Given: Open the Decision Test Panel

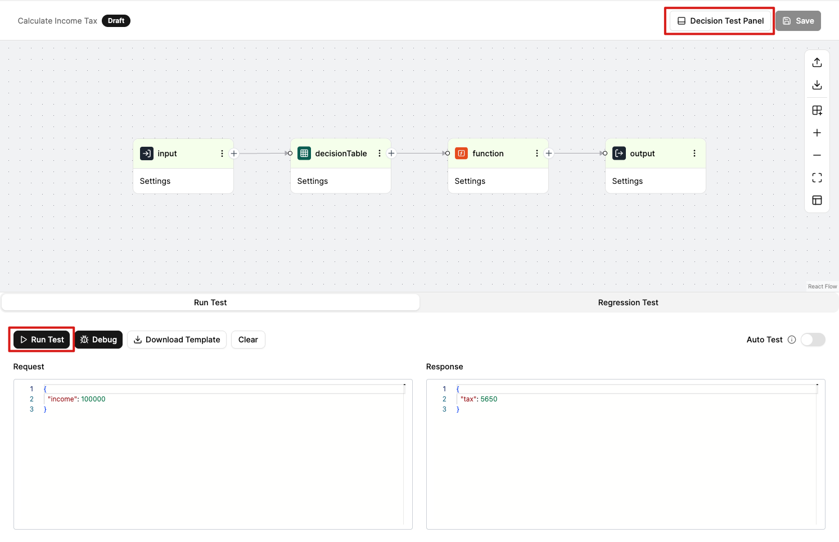Looking at the screenshot, I should pos(720,21).
